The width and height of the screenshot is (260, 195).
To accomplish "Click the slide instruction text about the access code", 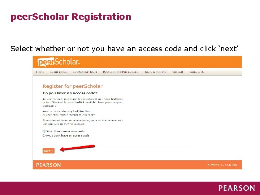I will point(125,49).
